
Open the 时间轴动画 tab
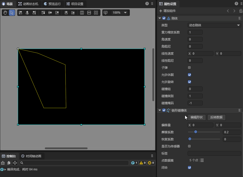click(31, 156)
